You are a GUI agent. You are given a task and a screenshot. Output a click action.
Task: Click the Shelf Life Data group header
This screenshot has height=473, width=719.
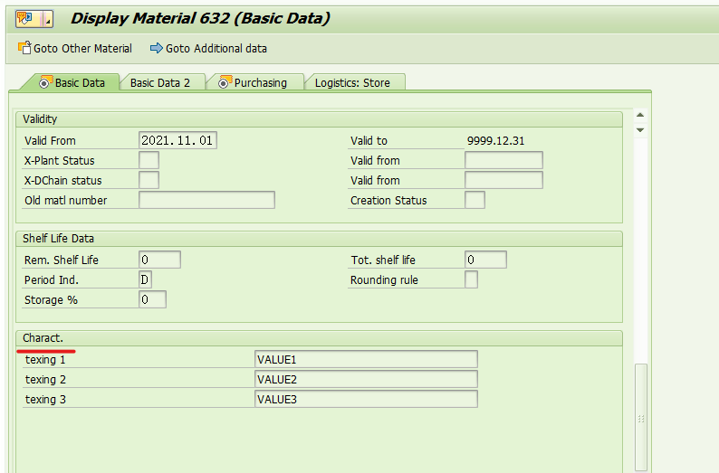click(x=319, y=239)
